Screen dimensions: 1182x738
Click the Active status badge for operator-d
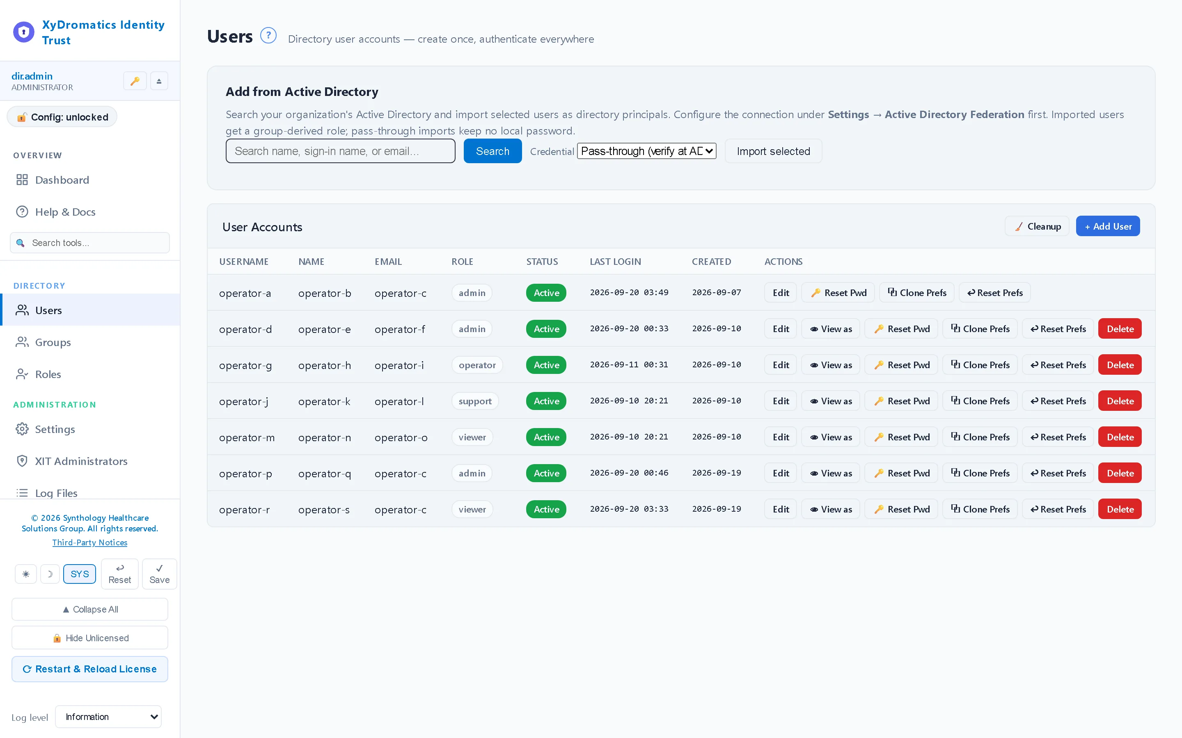(546, 329)
